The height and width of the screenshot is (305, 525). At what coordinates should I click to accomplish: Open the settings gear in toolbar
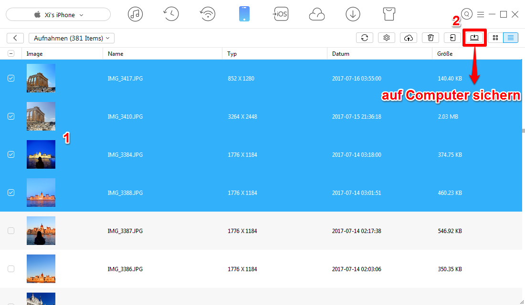[387, 38]
